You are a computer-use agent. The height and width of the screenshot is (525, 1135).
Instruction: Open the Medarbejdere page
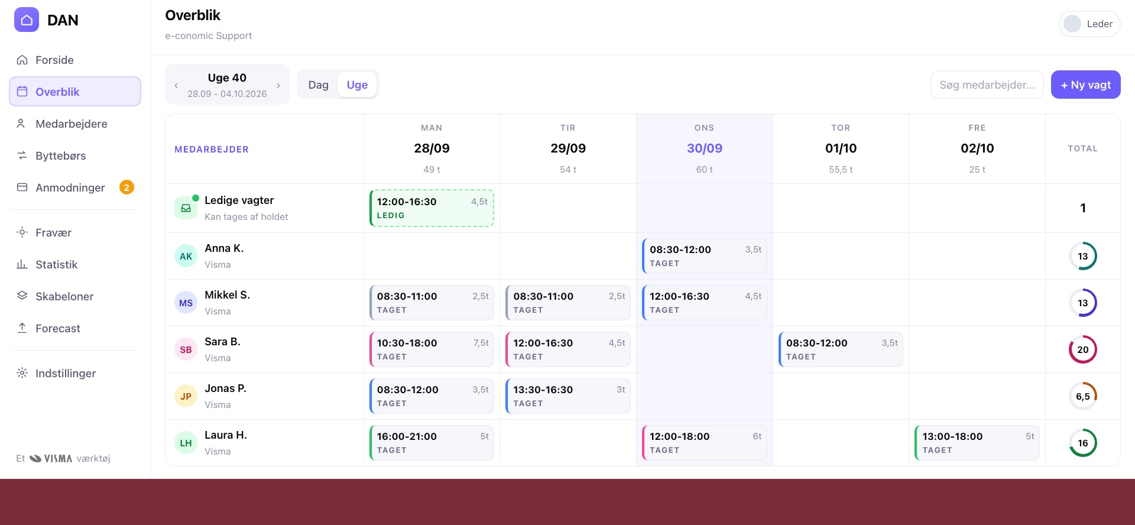pyautogui.click(x=75, y=124)
